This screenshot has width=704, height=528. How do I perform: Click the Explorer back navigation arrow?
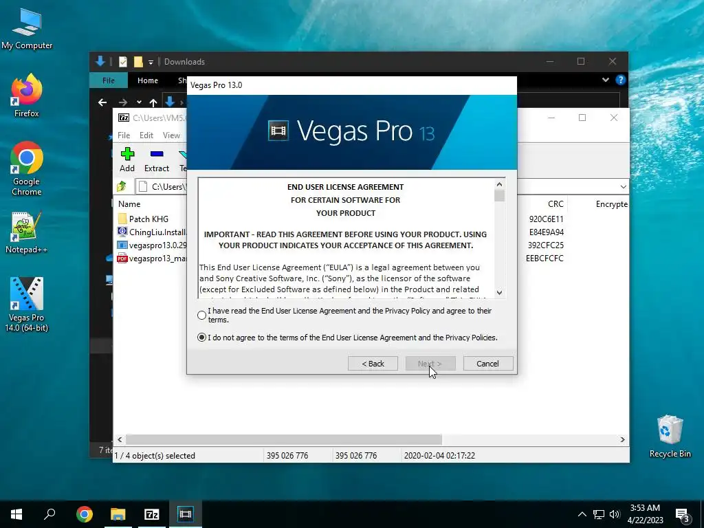point(102,102)
